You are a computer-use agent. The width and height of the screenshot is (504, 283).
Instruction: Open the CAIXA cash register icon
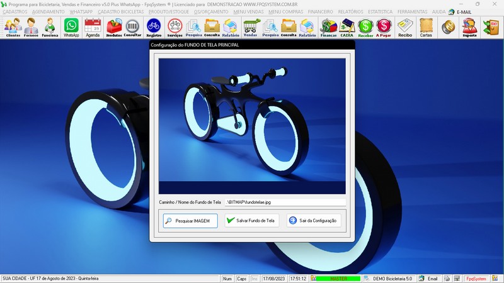pos(346,28)
